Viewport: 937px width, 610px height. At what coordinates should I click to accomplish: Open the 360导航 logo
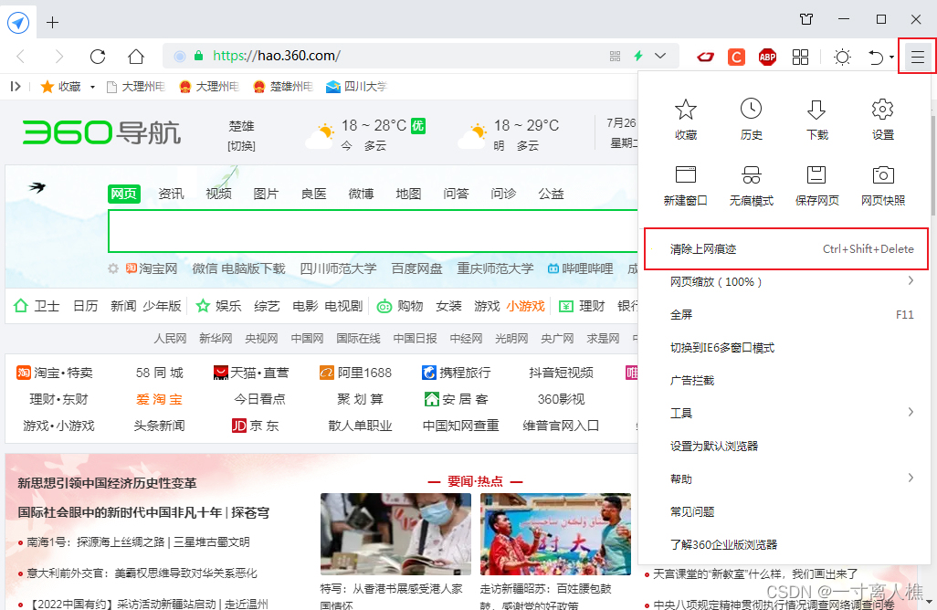(101, 132)
